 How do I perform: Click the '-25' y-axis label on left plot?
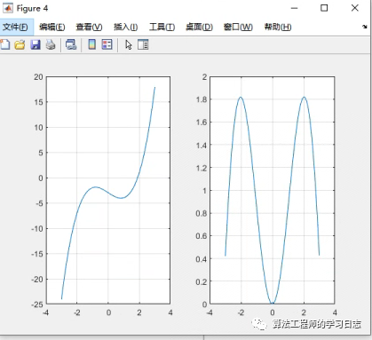tap(37, 304)
